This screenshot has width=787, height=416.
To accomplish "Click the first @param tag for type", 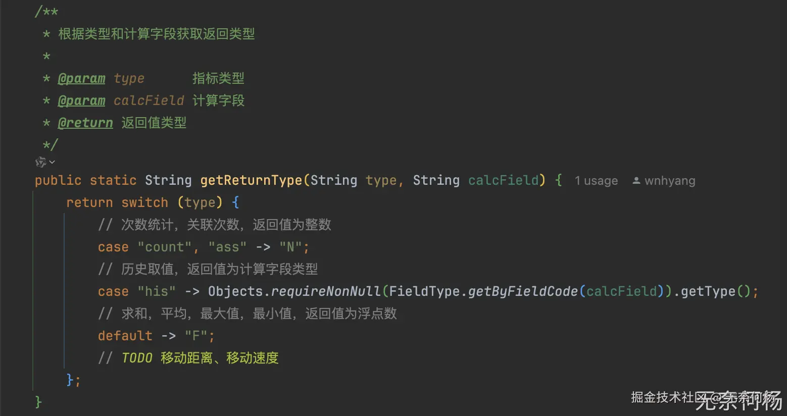I will tap(81, 79).
